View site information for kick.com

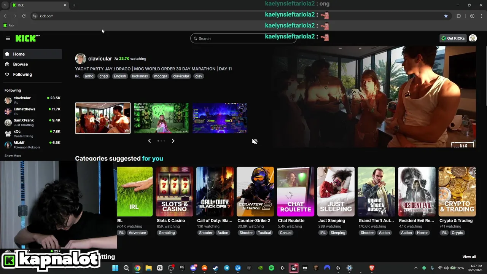pyautogui.click(x=35, y=16)
